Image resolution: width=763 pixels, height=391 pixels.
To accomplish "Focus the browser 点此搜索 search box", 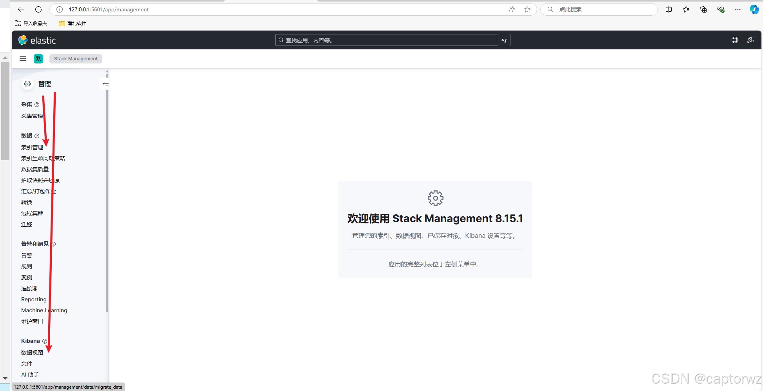I will [599, 9].
